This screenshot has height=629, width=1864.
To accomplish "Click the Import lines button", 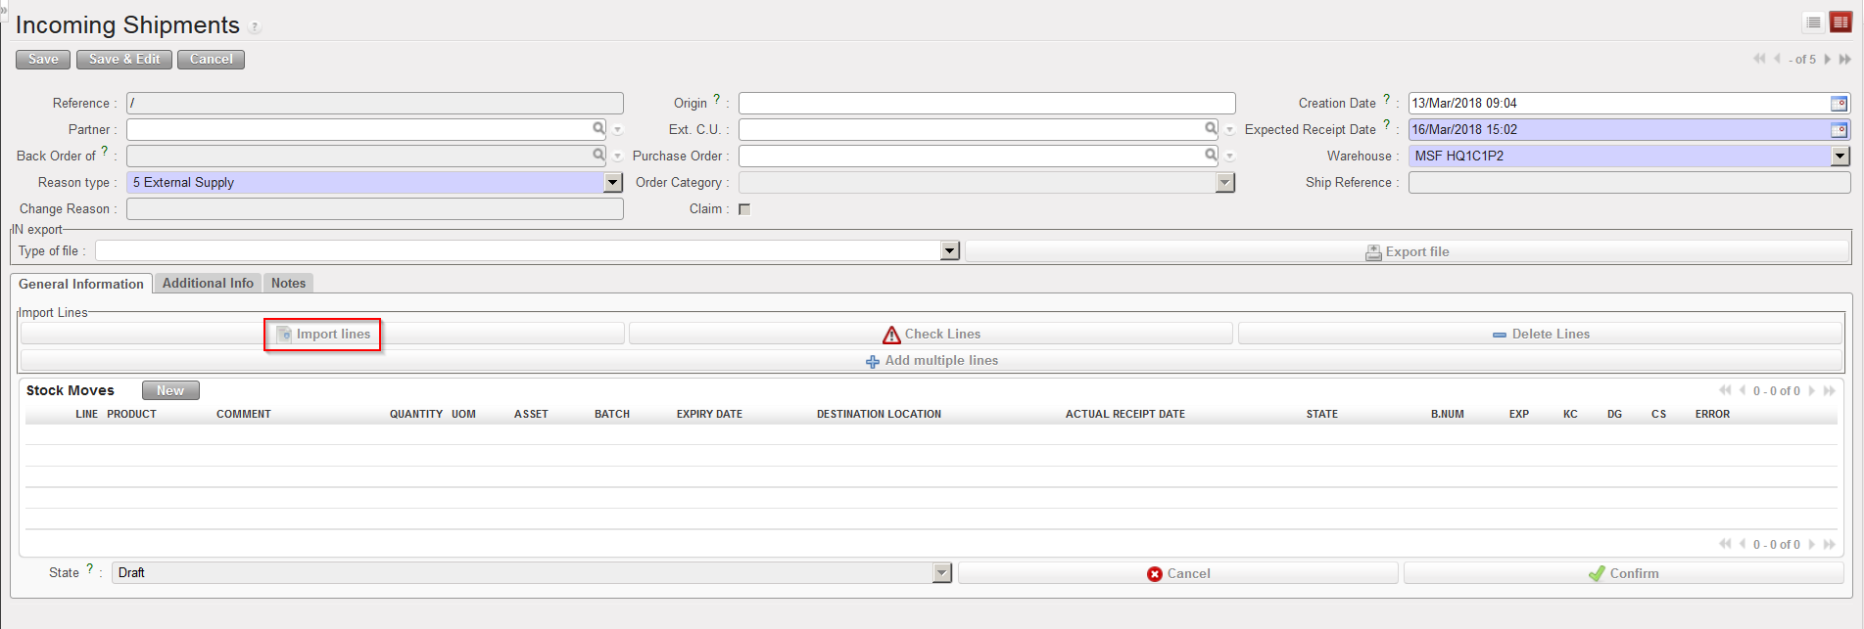I will [322, 335].
